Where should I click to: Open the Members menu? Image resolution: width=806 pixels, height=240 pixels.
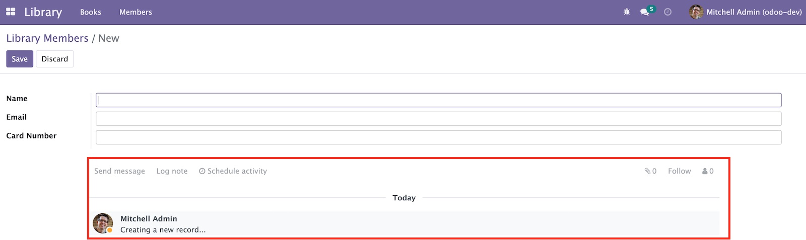pos(136,12)
